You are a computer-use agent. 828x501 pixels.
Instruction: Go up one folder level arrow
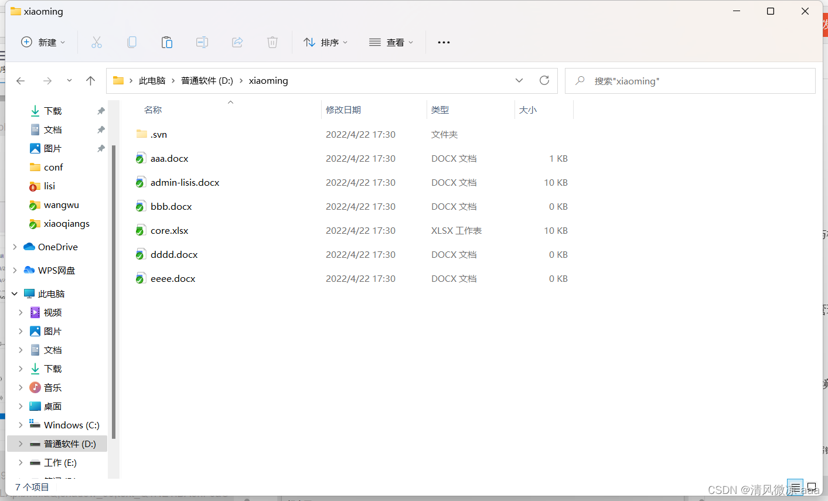90,81
